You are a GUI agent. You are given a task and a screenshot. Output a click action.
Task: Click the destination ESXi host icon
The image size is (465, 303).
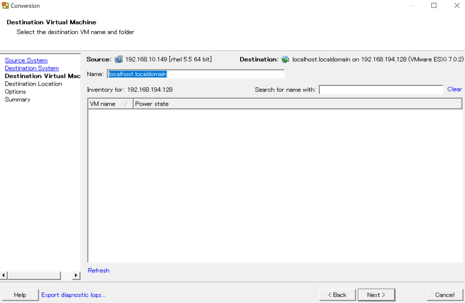(x=285, y=59)
